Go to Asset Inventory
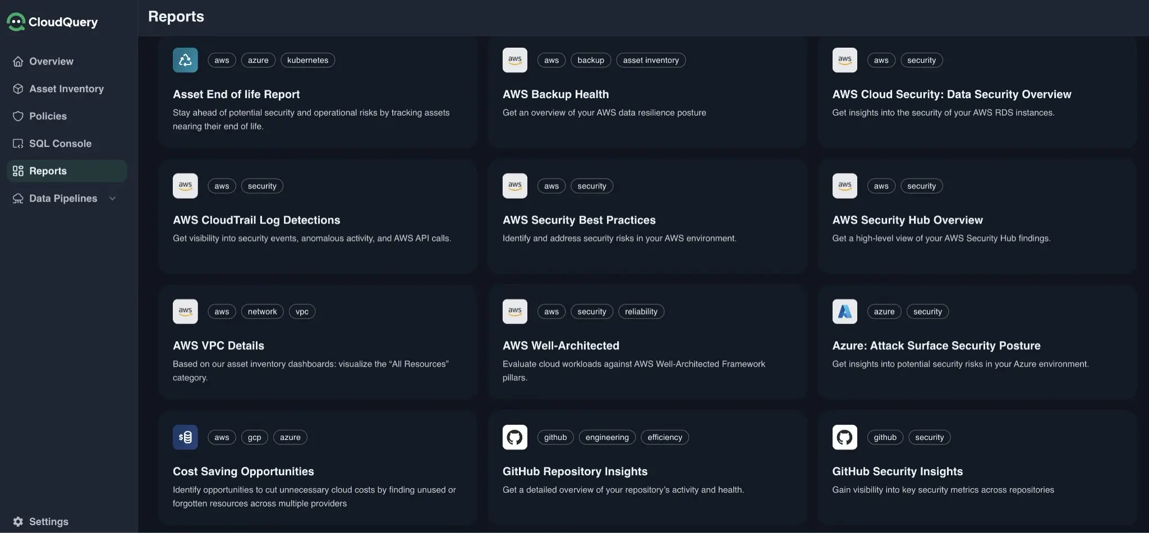This screenshot has width=1149, height=533. point(67,89)
